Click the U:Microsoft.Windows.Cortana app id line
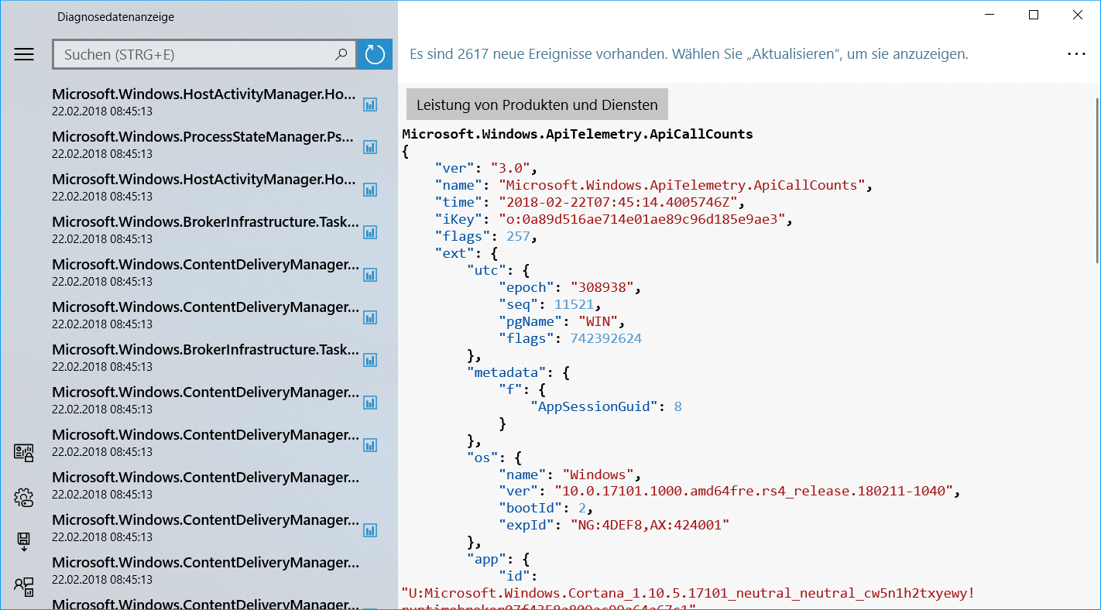The image size is (1101, 610). 688,594
